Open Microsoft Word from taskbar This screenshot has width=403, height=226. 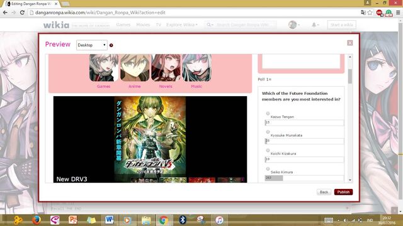click(x=109, y=220)
